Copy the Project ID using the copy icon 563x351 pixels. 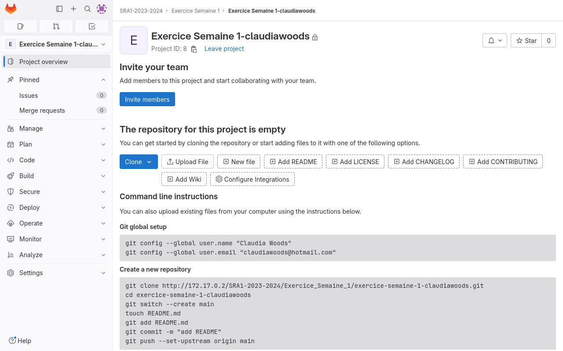(x=194, y=49)
